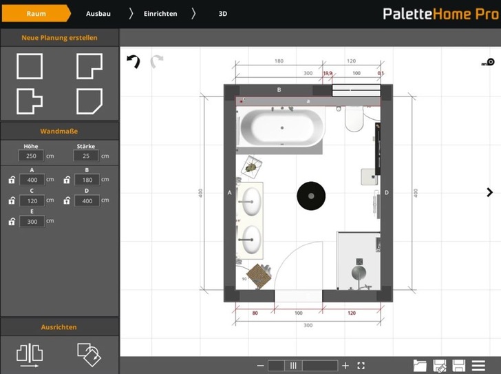Screen dimensions: 501x374
Task: Switch to the 3D view tab
Action: pos(223,14)
